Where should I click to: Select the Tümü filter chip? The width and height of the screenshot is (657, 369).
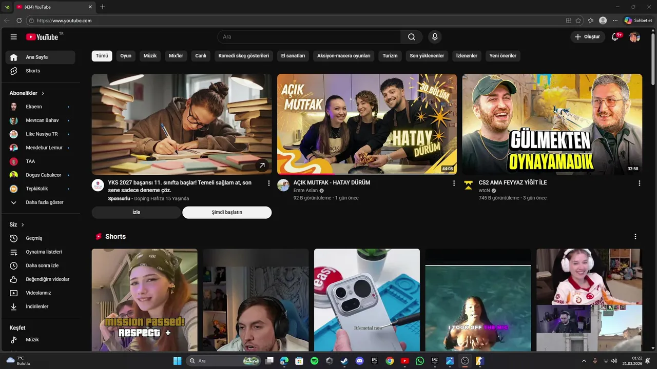click(x=102, y=56)
